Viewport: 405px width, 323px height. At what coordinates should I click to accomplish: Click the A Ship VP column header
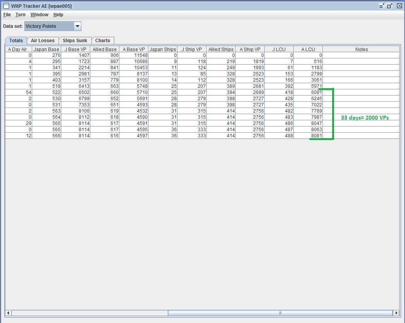point(250,49)
